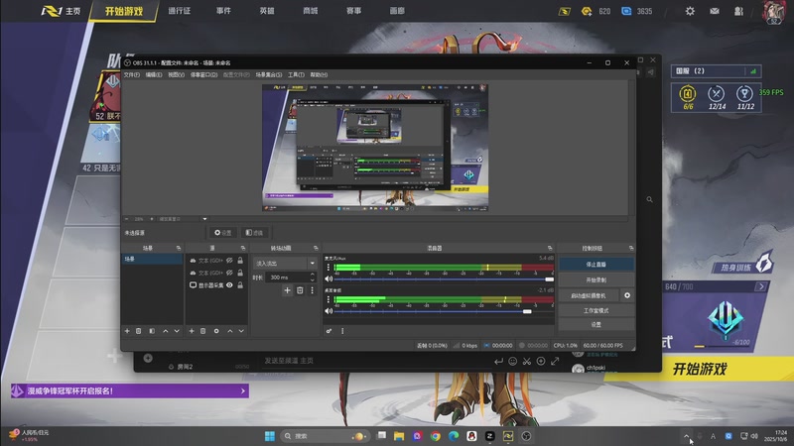Image resolution: width=794 pixels, height=446 pixels.
Task: Open the 视图(V) menu in OBS
Action: pos(177,75)
